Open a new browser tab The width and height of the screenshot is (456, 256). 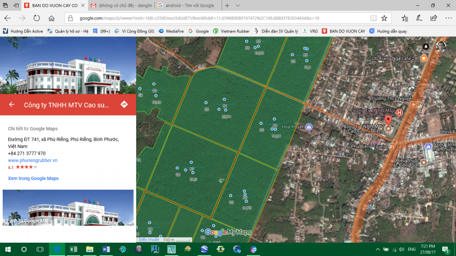click(227, 5)
